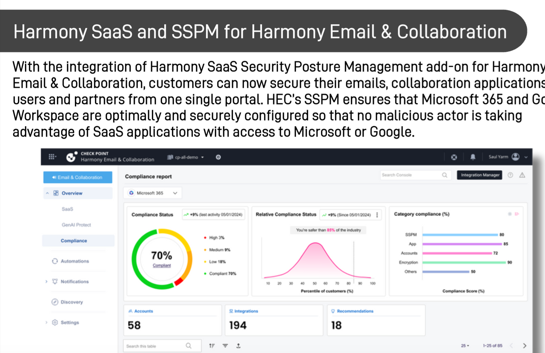Click the filter table icon

pos(225,346)
